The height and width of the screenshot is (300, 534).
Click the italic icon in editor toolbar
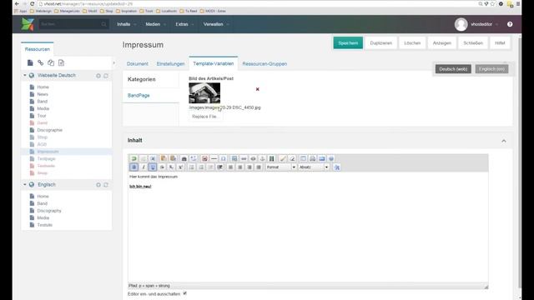coord(144,167)
